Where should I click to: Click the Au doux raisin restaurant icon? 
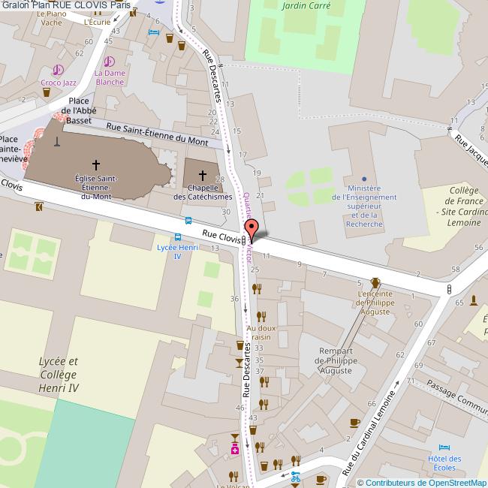(261, 317)
